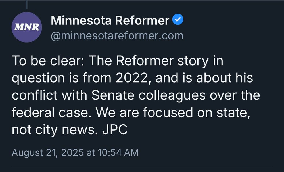Click the checkmark icon after Minnesota Reformer
The height and width of the screenshot is (172, 284).
[x=178, y=20]
